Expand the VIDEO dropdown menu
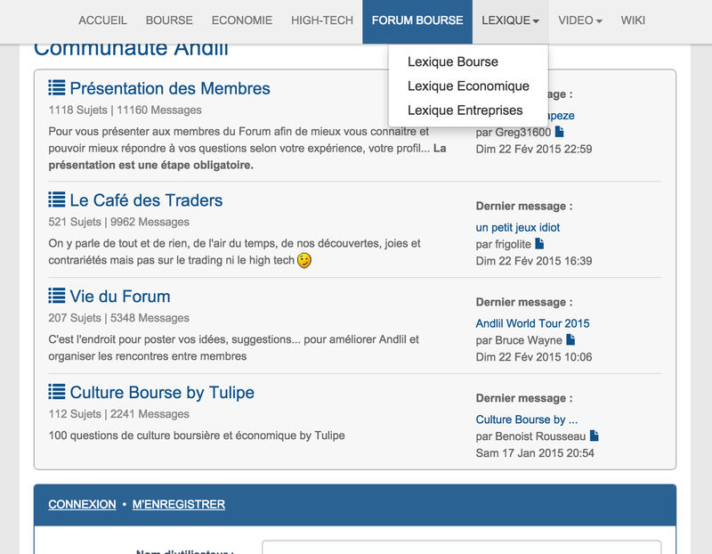The width and height of the screenshot is (712, 554). click(580, 20)
